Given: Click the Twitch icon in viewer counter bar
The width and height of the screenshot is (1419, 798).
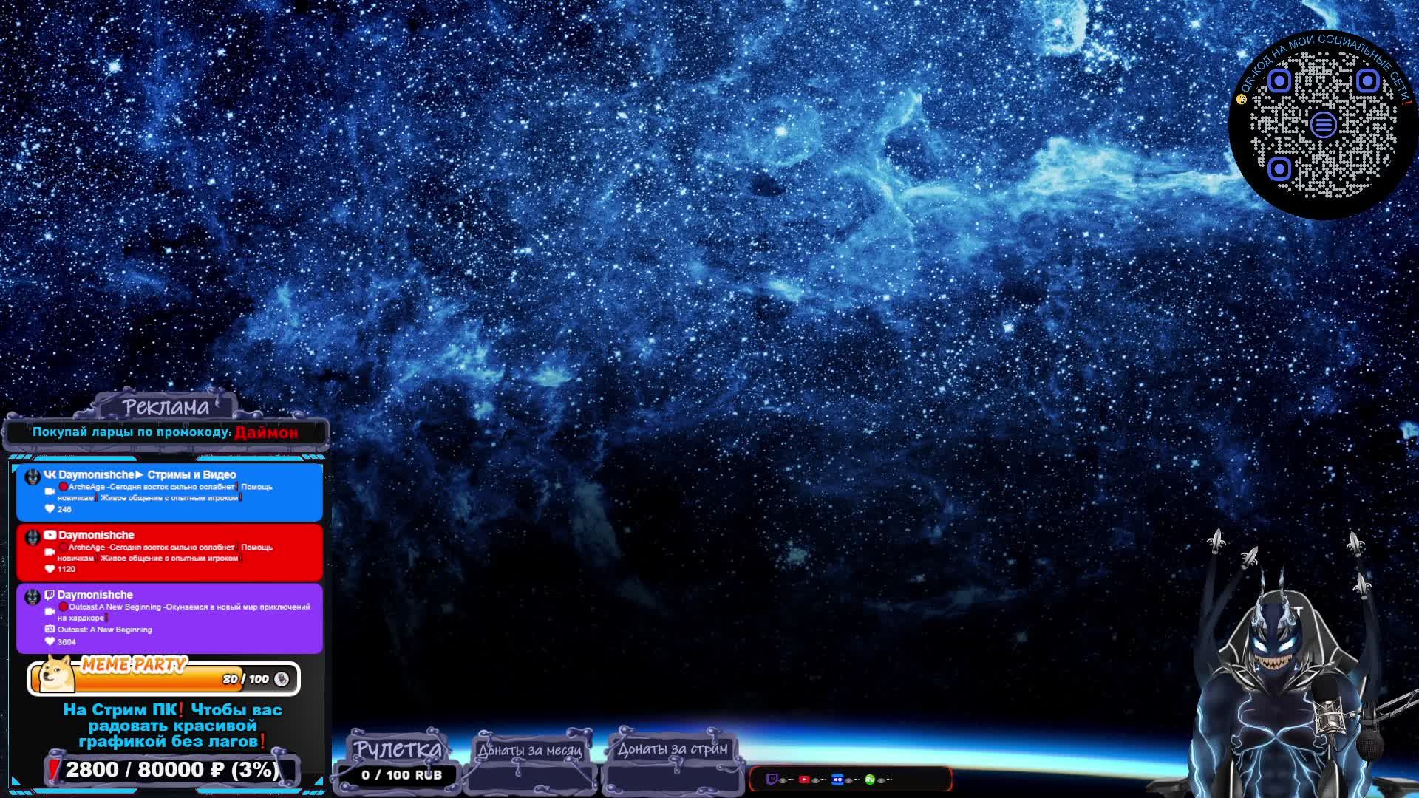Looking at the screenshot, I should [x=772, y=779].
